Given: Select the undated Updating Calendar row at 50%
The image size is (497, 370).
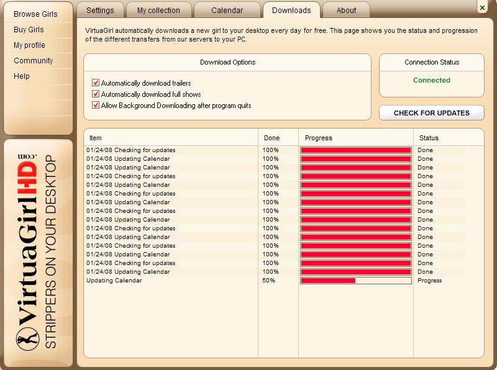Looking at the screenshot, I should (284, 281).
